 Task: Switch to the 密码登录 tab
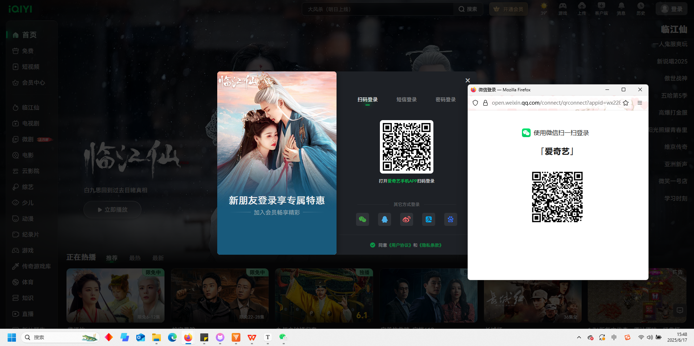[446, 100]
